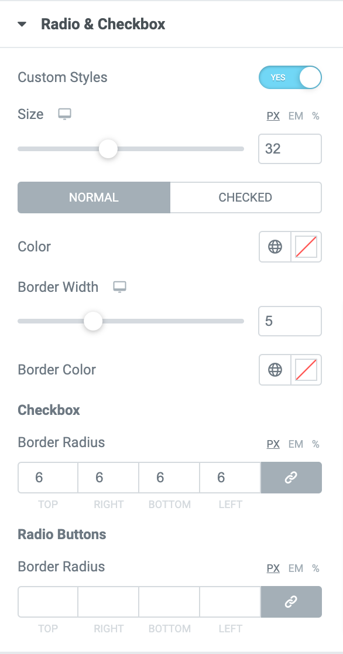343x654 pixels.
Task: Select the NORMAL state tab
Action: (x=94, y=197)
